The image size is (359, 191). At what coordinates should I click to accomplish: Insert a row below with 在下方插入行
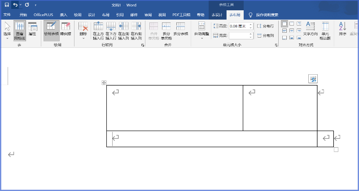pyautogui.click(x=111, y=31)
